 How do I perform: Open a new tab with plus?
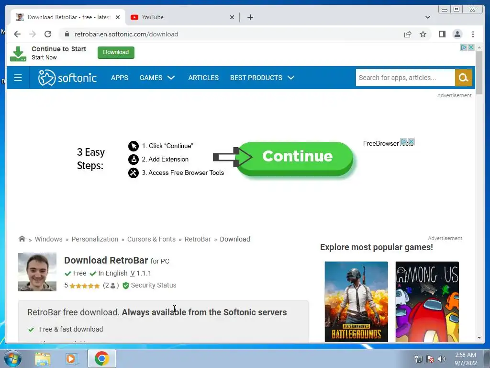250,17
